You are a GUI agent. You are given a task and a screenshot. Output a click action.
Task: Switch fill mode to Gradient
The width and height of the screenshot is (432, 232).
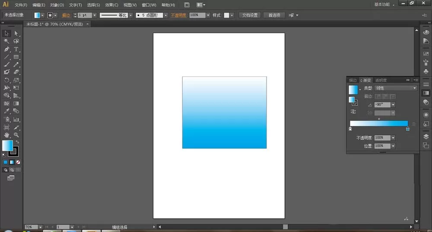coord(12,162)
